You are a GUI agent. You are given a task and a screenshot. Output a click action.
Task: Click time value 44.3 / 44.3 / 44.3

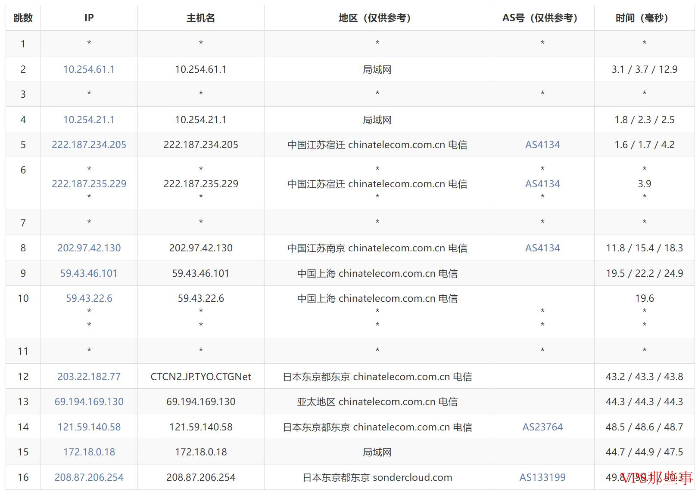645,402
